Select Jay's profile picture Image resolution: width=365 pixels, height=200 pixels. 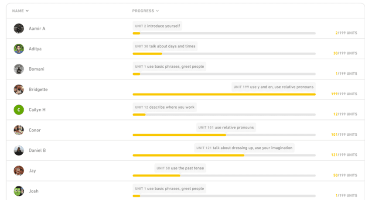point(19,171)
